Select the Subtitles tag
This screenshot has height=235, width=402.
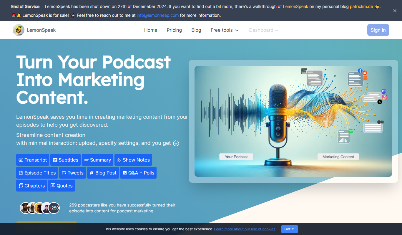pos(65,160)
